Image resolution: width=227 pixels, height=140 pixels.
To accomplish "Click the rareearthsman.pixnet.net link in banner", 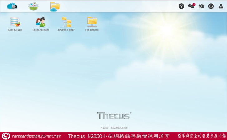I will tap(36, 136).
